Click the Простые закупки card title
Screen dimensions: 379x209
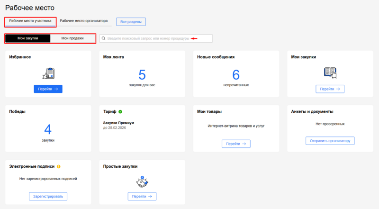pos(120,166)
